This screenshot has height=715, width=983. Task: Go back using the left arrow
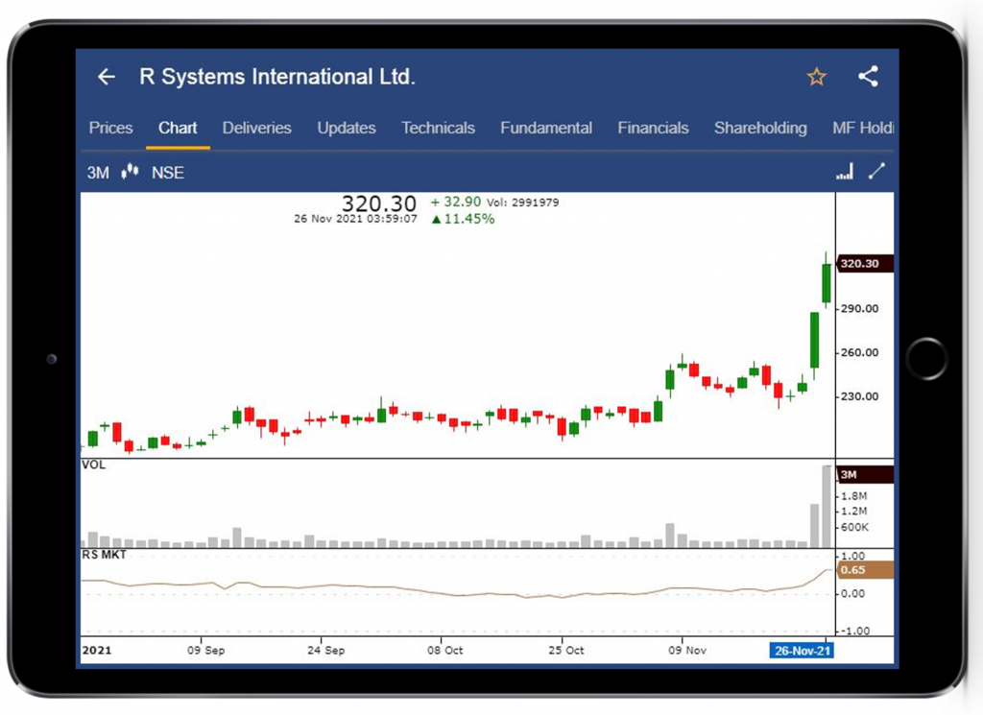coord(107,77)
